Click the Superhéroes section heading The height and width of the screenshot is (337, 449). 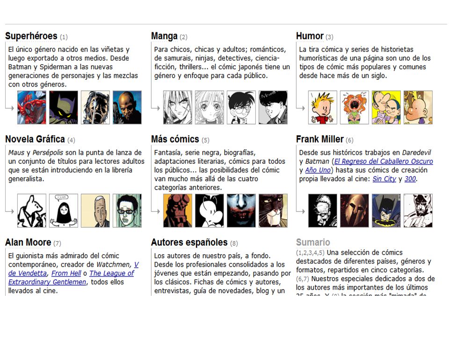(x=31, y=36)
